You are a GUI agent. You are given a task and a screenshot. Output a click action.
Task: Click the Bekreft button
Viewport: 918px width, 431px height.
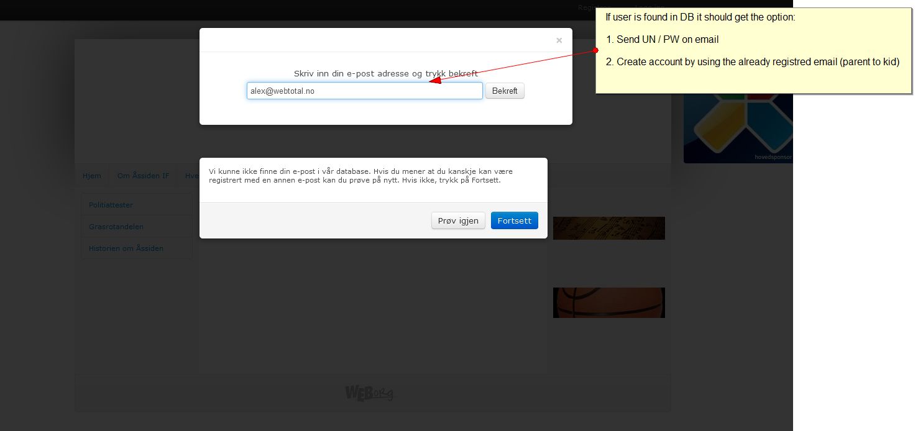point(505,91)
